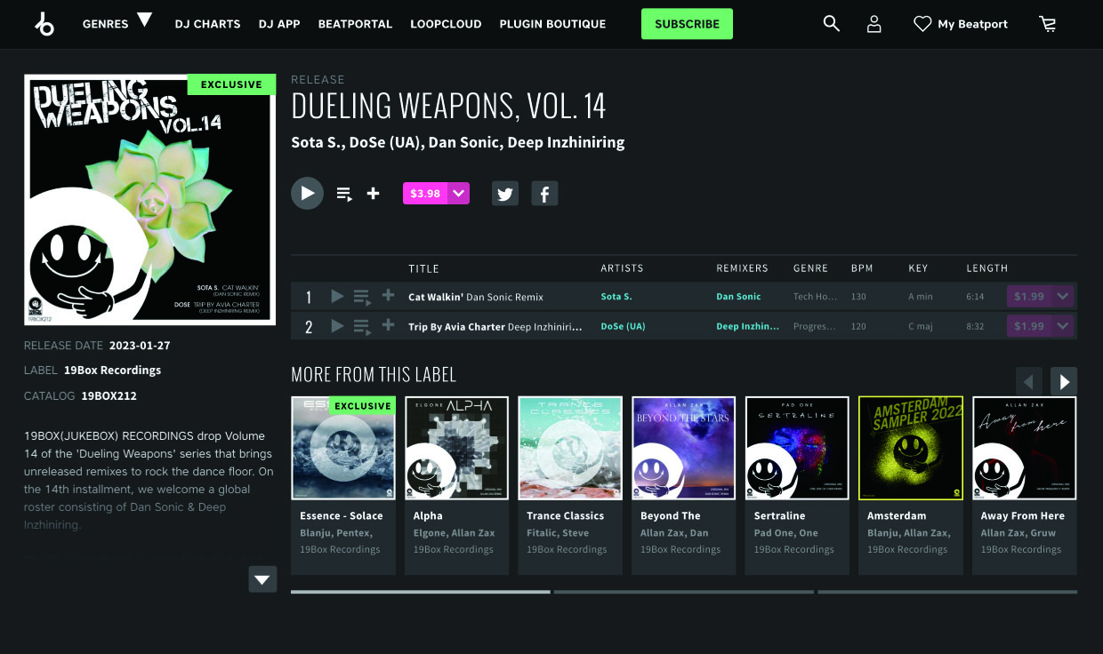This screenshot has width=1103, height=654.
Task: Open release price $3.98 dropdown arrow
Action: click(458, 193)
